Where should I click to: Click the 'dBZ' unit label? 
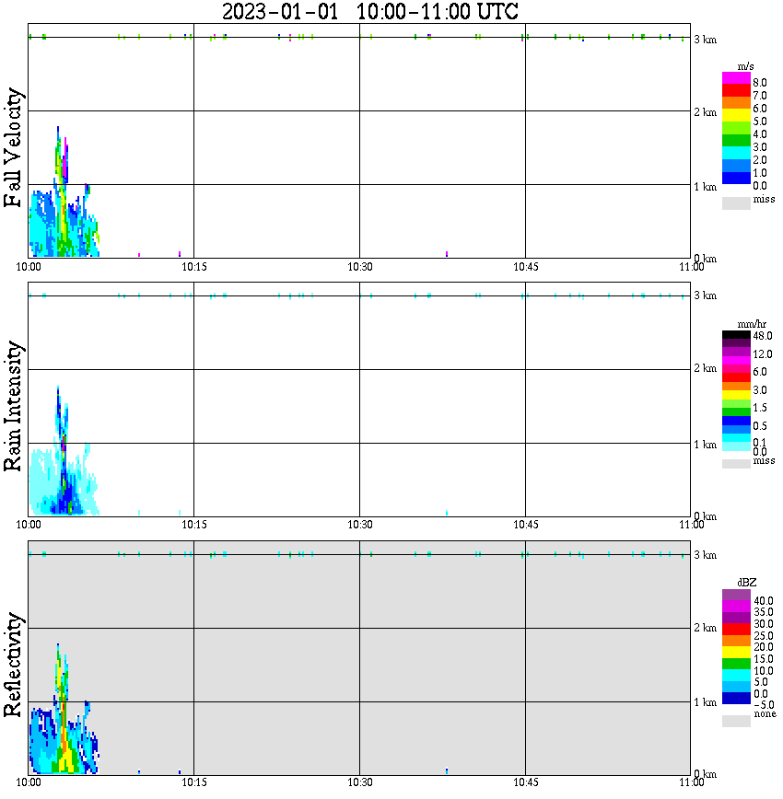pos(747,583)
